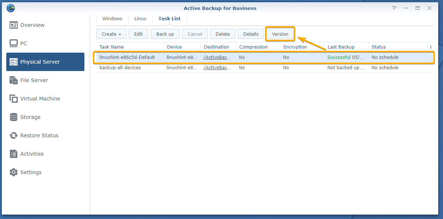Viewport: 443px width, 219px height.
Task: Click the File Server icon
Action: pos(14,80)
